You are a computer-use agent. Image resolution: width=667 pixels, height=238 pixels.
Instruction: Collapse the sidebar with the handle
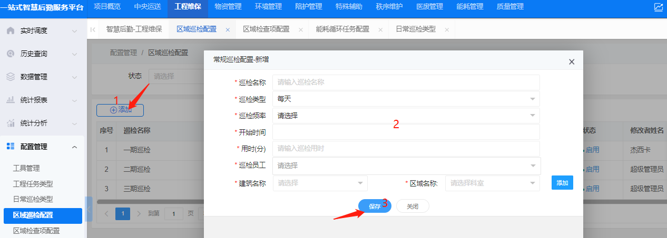coord(89,210)
